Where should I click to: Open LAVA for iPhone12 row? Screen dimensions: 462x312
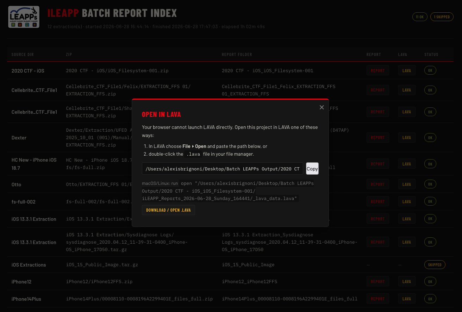[x=407, y=281]
